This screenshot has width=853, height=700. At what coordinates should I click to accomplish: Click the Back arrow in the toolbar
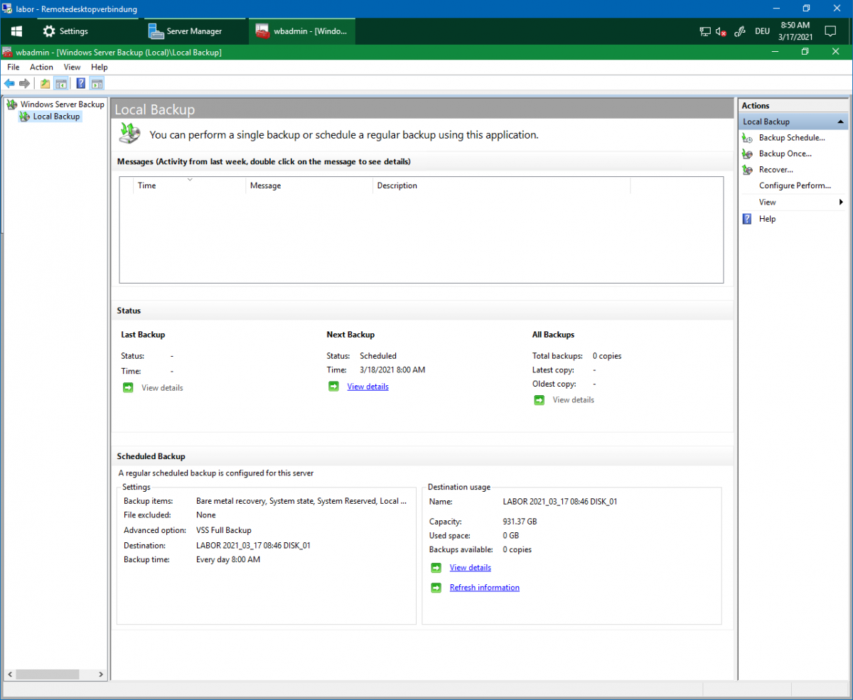pyautogui.click(x=9, y=84)
